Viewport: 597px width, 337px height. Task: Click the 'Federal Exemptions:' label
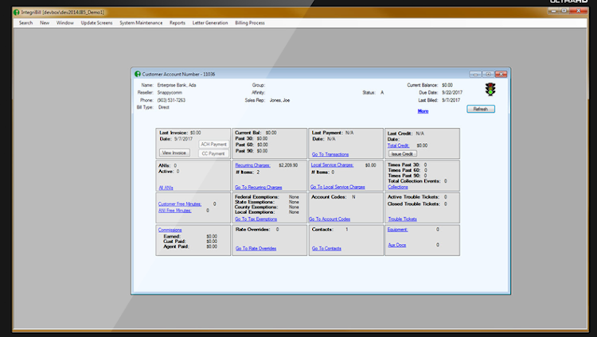point(257,197)
